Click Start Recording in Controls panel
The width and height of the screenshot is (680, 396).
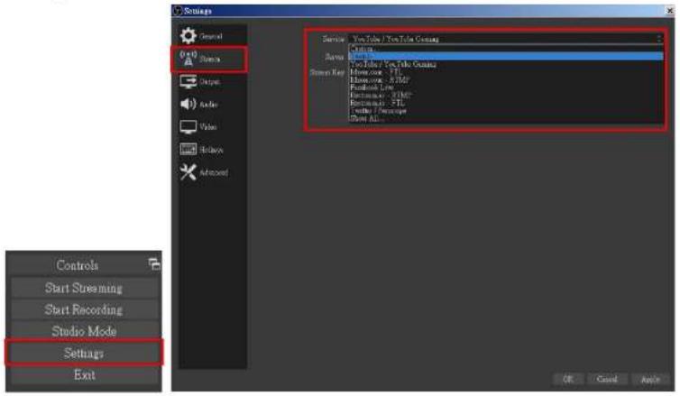[x=84, y=309]
